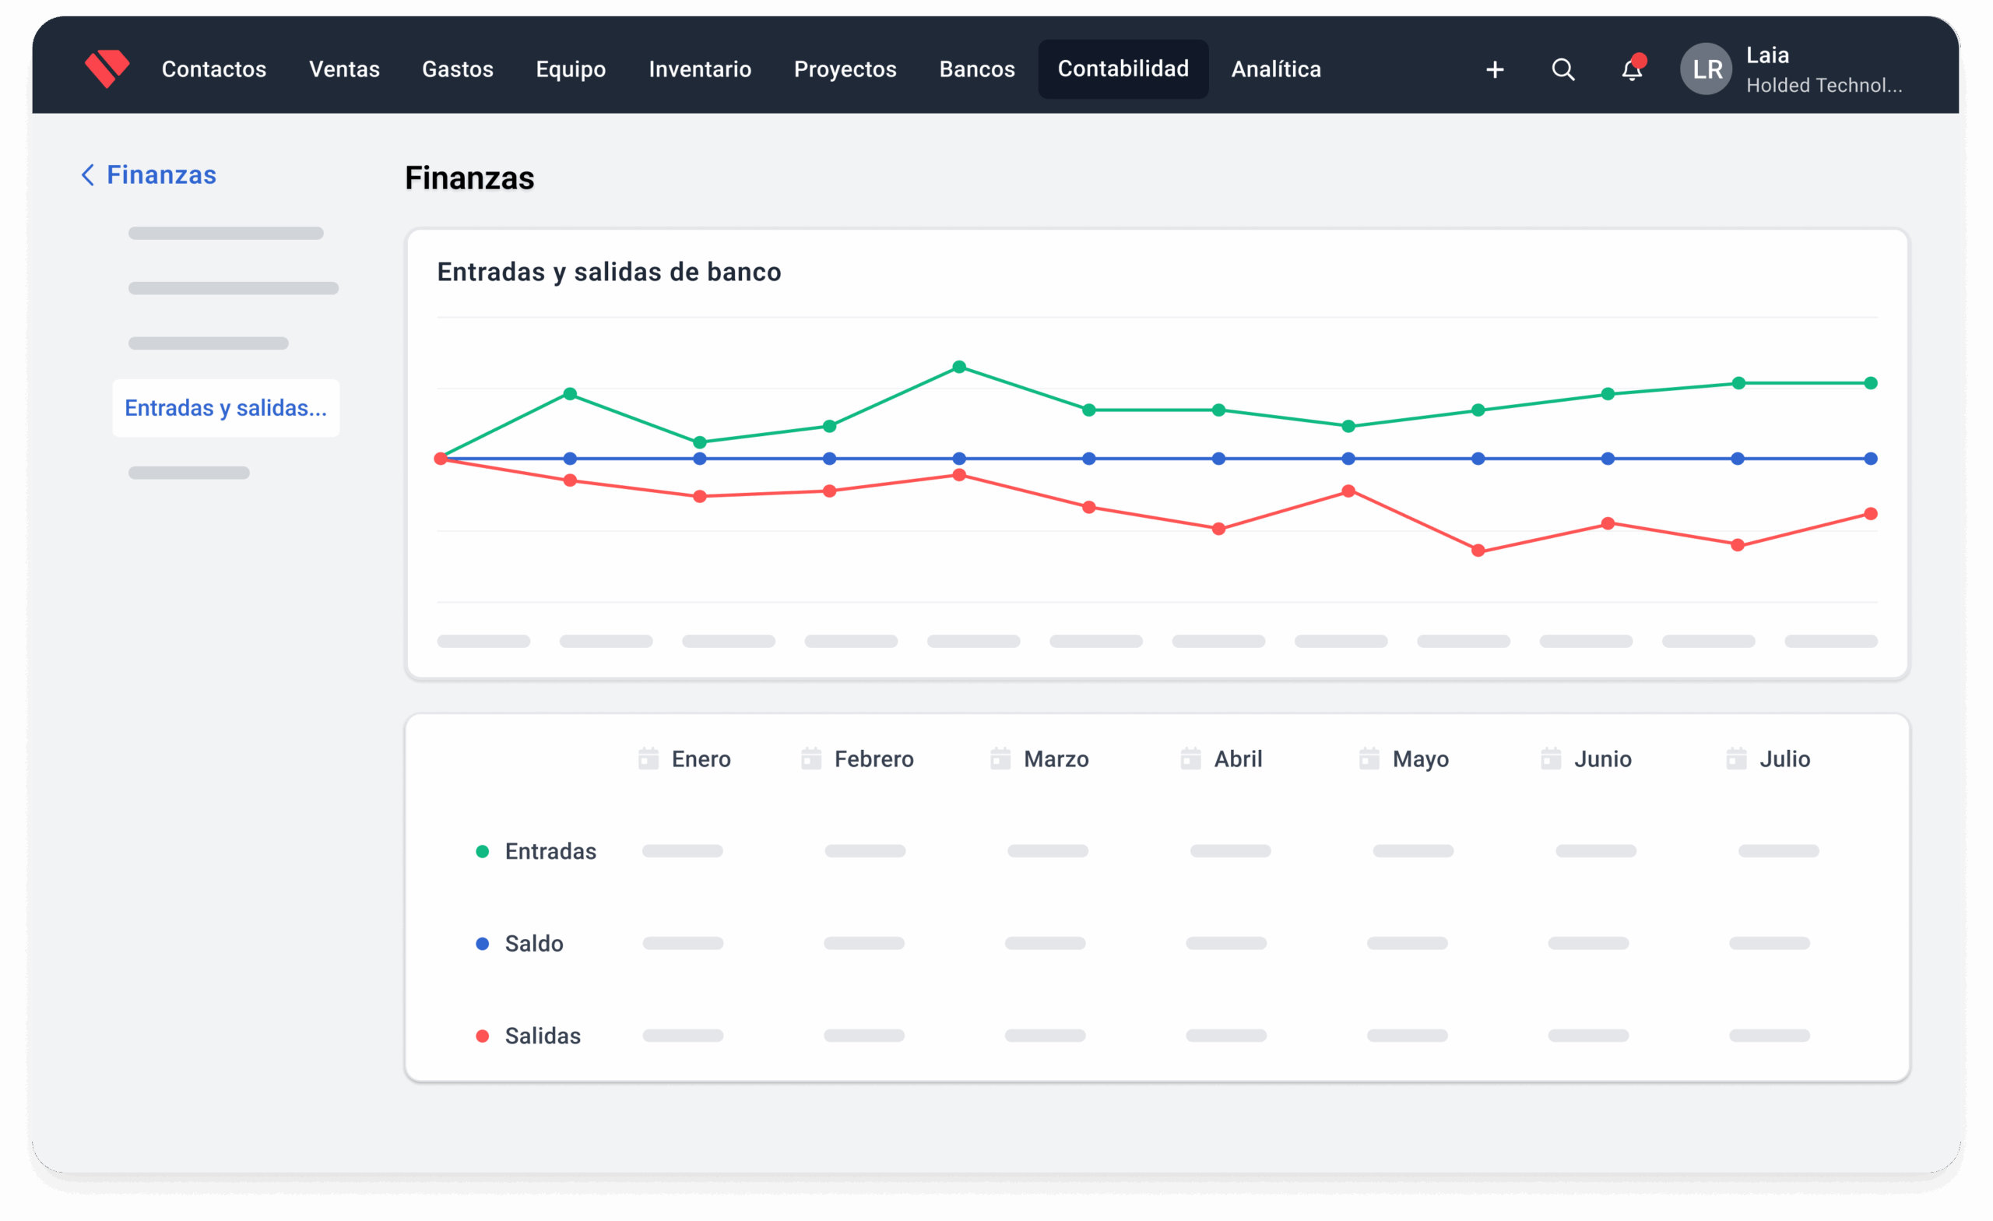Click the Holded logo icon

pos(107,69)
